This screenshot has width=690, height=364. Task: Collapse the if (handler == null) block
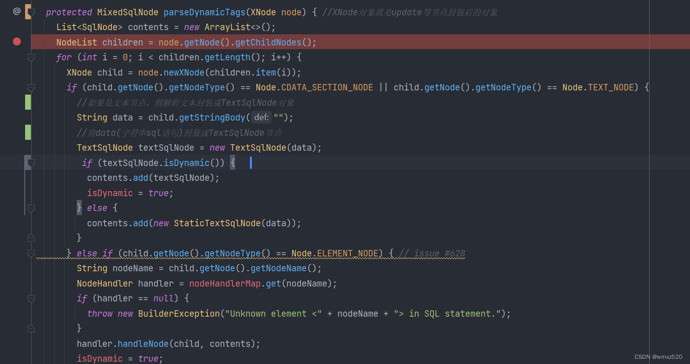[31, 299]
